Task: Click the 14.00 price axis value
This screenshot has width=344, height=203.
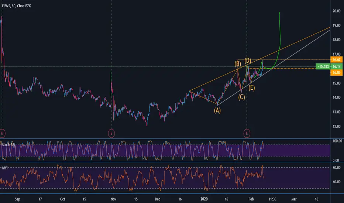Action: [336, 97]
